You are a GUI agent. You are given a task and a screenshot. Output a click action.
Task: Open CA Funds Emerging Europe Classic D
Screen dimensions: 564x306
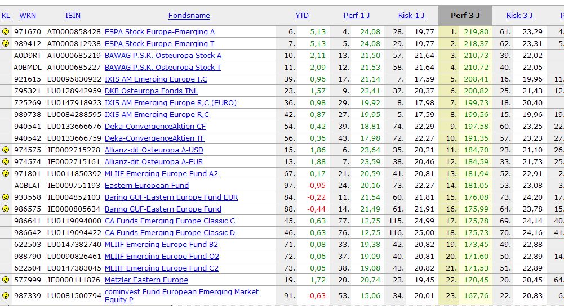170,233
